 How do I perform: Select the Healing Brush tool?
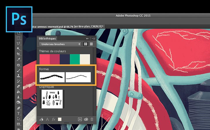tap(19, 65)
